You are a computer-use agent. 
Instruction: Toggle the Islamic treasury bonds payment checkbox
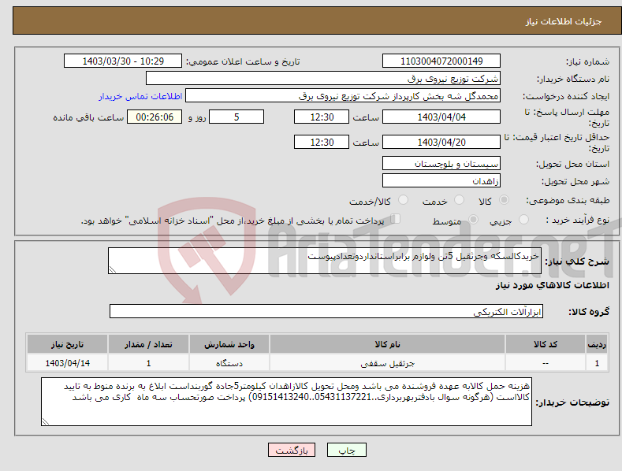pos(396,218)
